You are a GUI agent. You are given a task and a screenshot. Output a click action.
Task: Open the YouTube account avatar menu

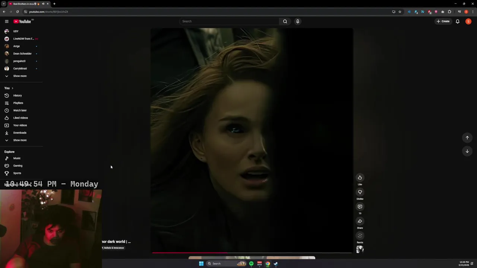click(468, 21)
